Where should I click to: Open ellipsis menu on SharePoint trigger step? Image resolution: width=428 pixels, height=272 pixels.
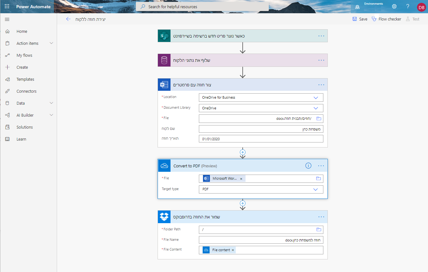tap(321, 36)
